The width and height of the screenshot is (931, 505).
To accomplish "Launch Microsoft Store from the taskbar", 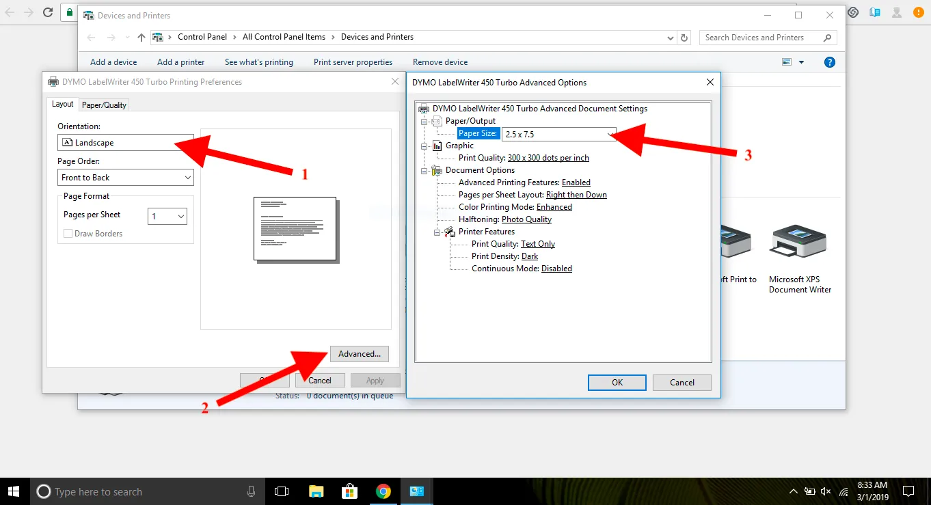I will tap(349, 491).
